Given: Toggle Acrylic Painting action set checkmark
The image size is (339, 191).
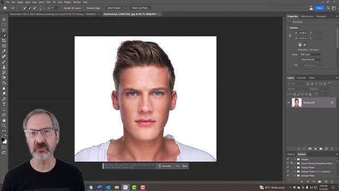Looking at the screenshot, I should (x=288, y=163).
